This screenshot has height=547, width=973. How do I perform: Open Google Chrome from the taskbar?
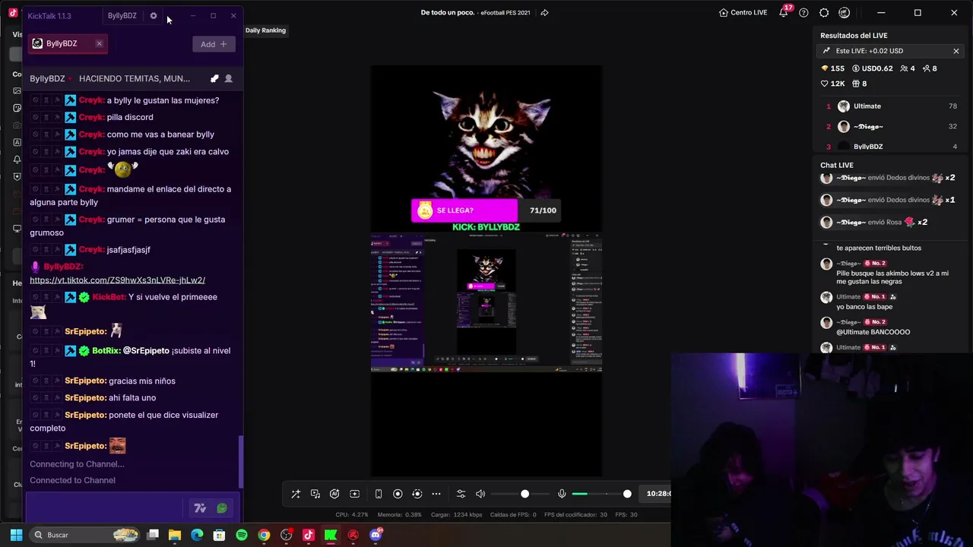click(264, 535)
